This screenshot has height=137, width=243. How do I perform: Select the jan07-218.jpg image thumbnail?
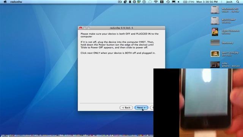215,54
